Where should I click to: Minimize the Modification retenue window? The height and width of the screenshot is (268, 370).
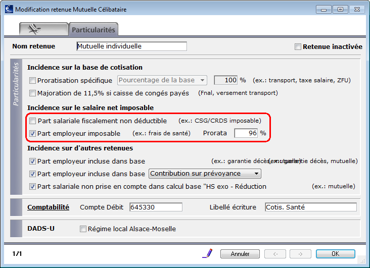(323, 10)
